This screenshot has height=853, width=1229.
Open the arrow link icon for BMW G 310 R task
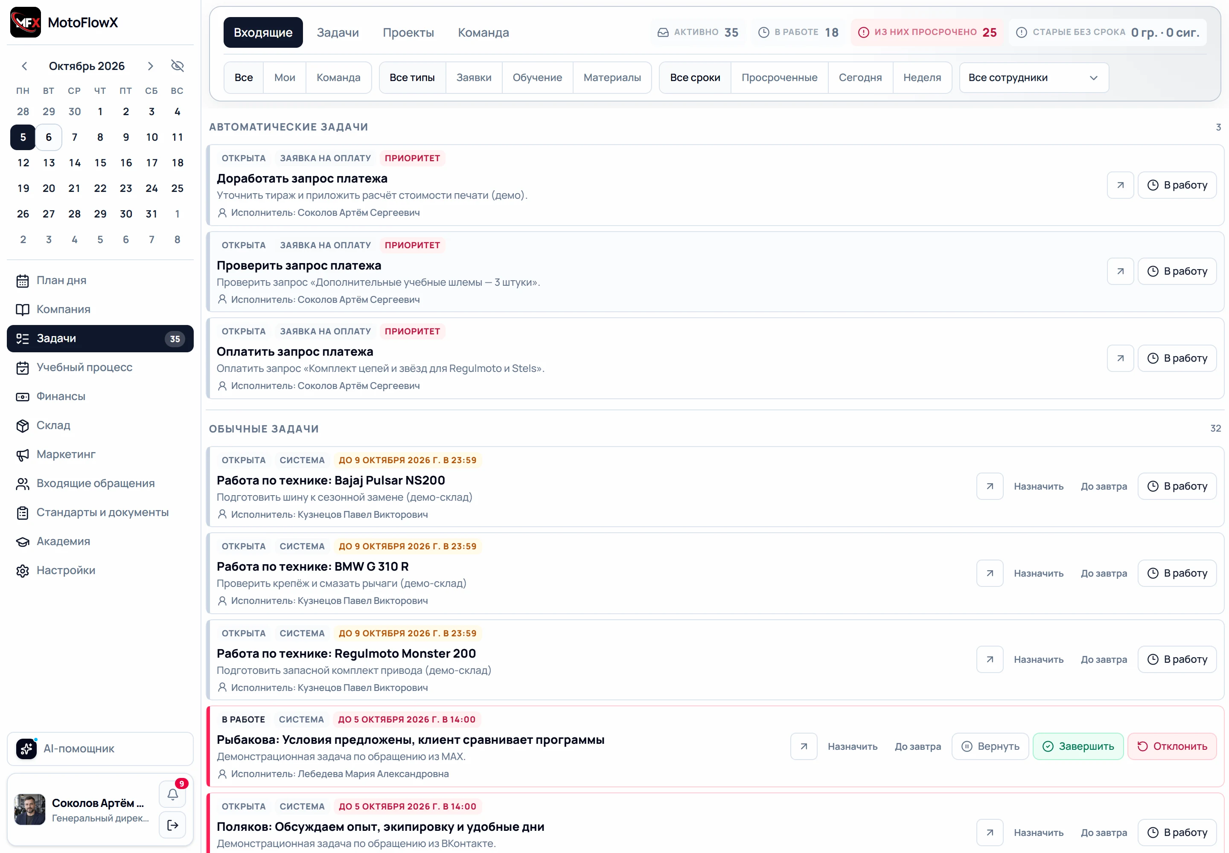[x=990, y=573]
